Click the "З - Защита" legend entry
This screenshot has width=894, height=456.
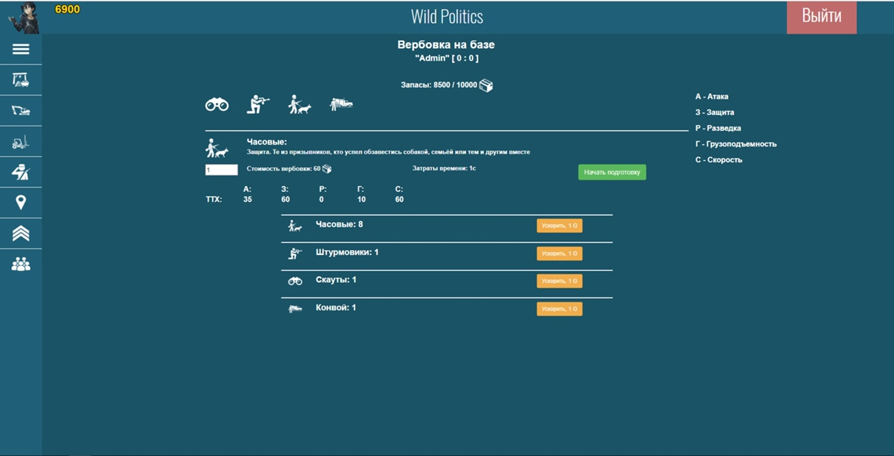pos(715,112)
